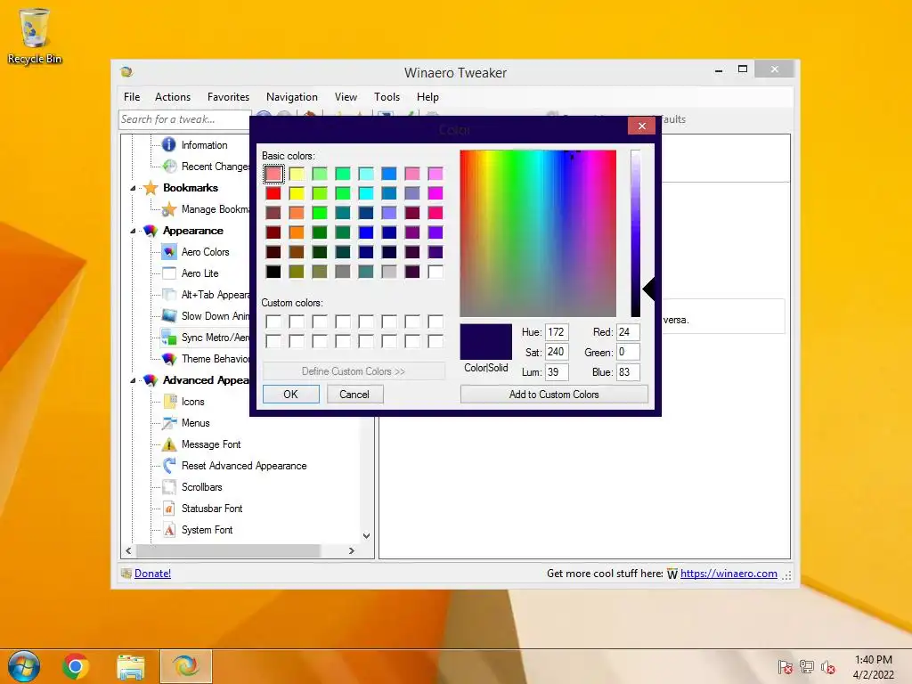Click the Winaero Tweaker title bar icon
912x684 pixels.
tap(126, 72)
